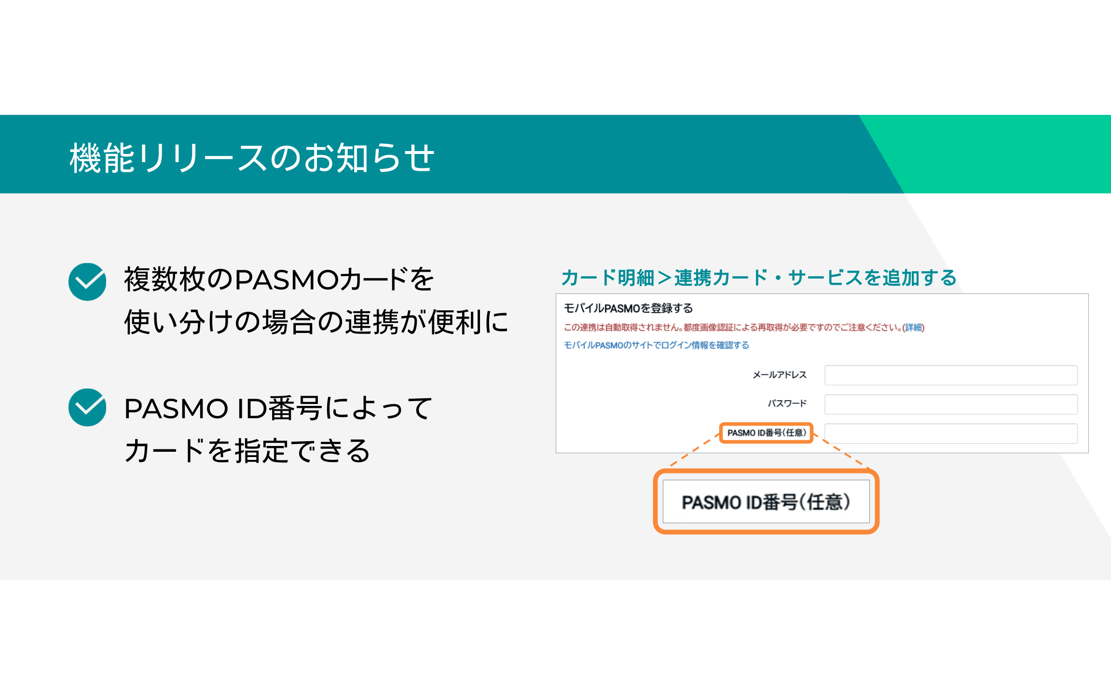Toggle the PASMO ID番号 feature checkmark
Image resolution: width=1111 pixels, height=695 pixels.
pos(87,408)
